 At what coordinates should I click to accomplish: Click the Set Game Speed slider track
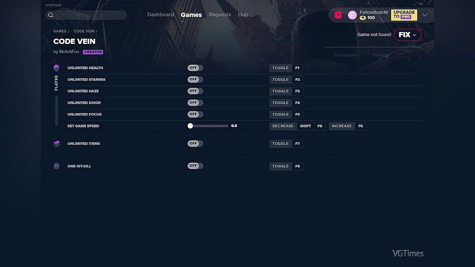coord(209,126)
